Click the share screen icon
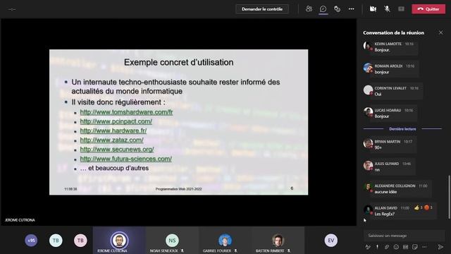This screenshot has height=254, width=451. (401, 9)
